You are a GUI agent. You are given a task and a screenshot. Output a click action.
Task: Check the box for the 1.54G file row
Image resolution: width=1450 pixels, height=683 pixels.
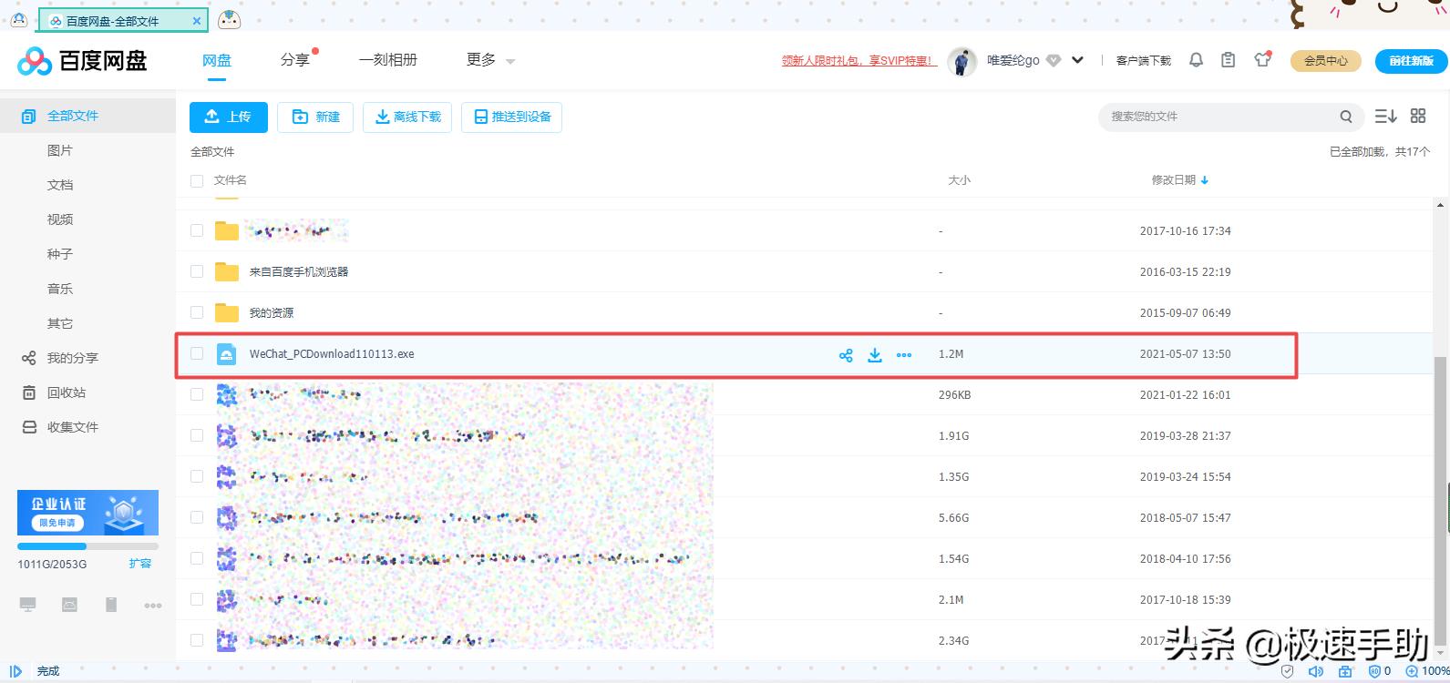point(196,558)
